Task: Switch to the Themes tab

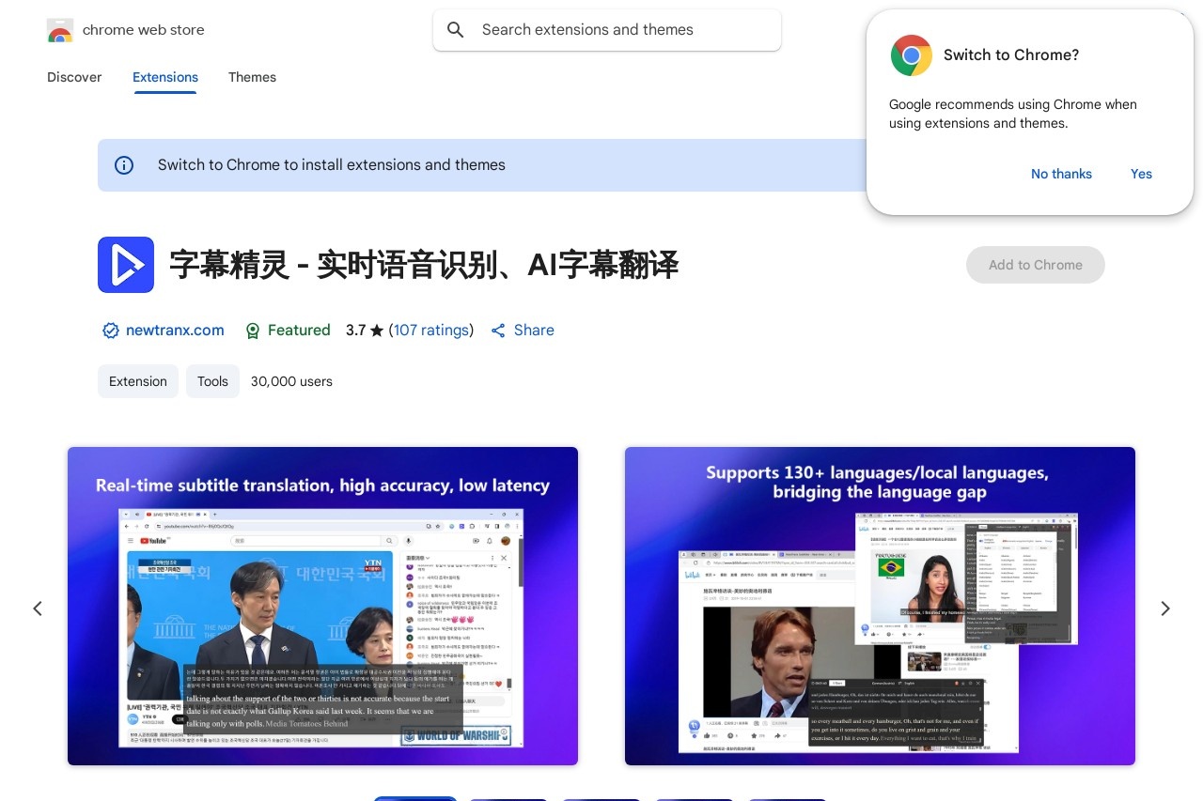Action: 252,77
